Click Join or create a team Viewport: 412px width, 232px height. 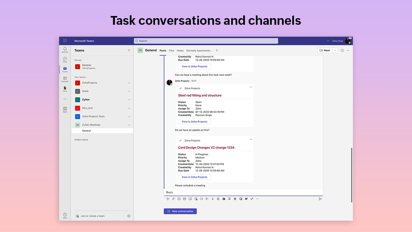[x=90, y=216]
